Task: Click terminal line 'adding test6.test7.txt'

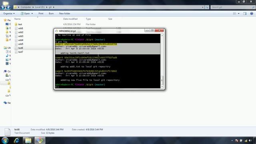Action: coord(75,53)
